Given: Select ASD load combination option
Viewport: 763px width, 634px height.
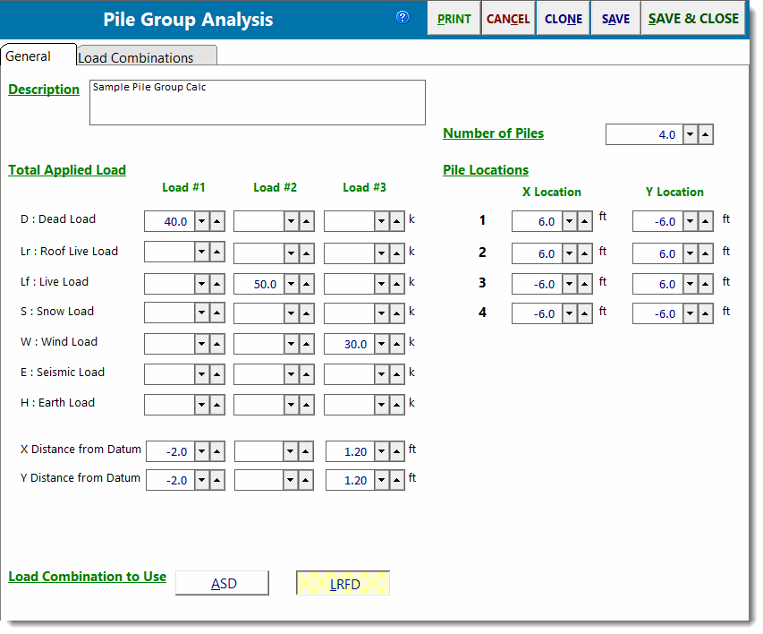Looking at the screenshot, I should click(x=223, y=584).
